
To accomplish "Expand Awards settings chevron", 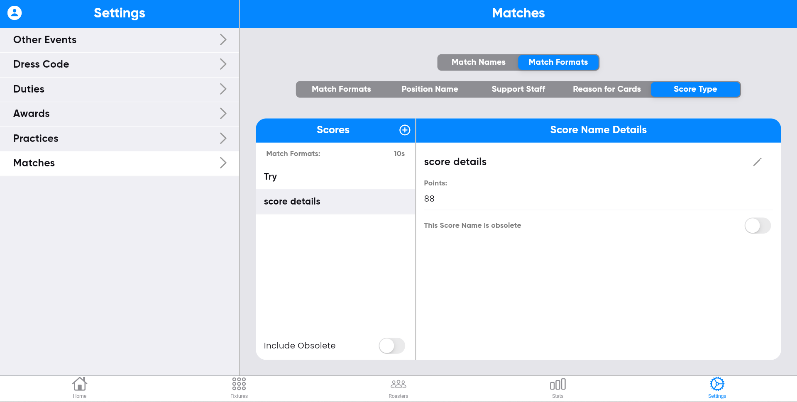I will tap(223, 114).
